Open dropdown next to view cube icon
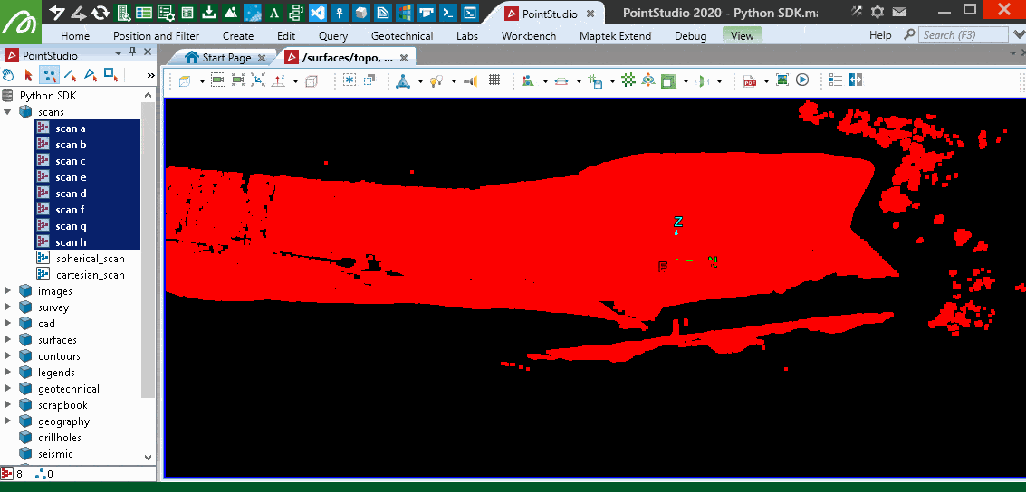 (202, 81)
